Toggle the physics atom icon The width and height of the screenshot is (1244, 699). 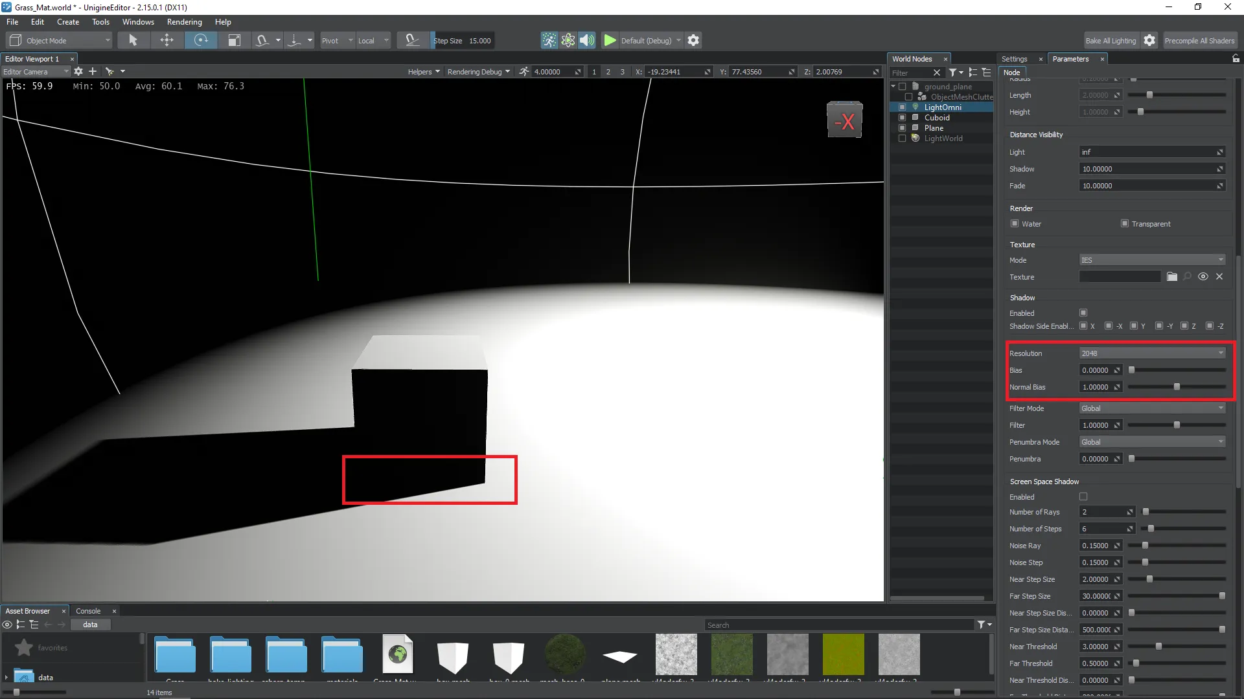pyautogui.click(x=568, y=40)
